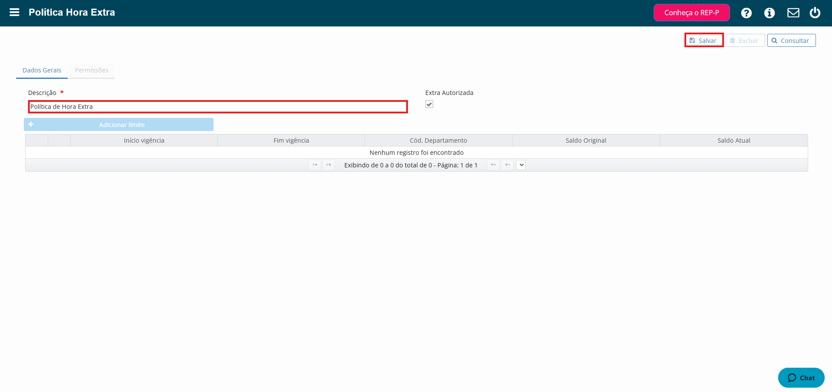Click the Excluir button

coord(745,40)
